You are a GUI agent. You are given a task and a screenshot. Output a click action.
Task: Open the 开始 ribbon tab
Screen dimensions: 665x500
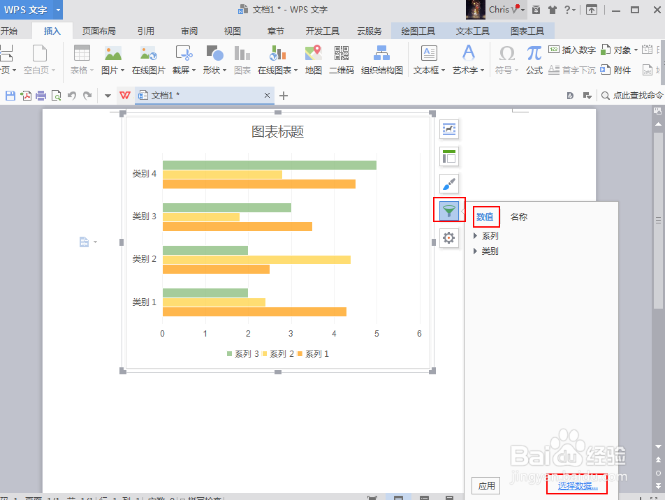(x=10, y=29)
